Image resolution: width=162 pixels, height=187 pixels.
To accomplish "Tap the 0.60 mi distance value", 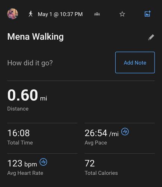I will point(27,95).
